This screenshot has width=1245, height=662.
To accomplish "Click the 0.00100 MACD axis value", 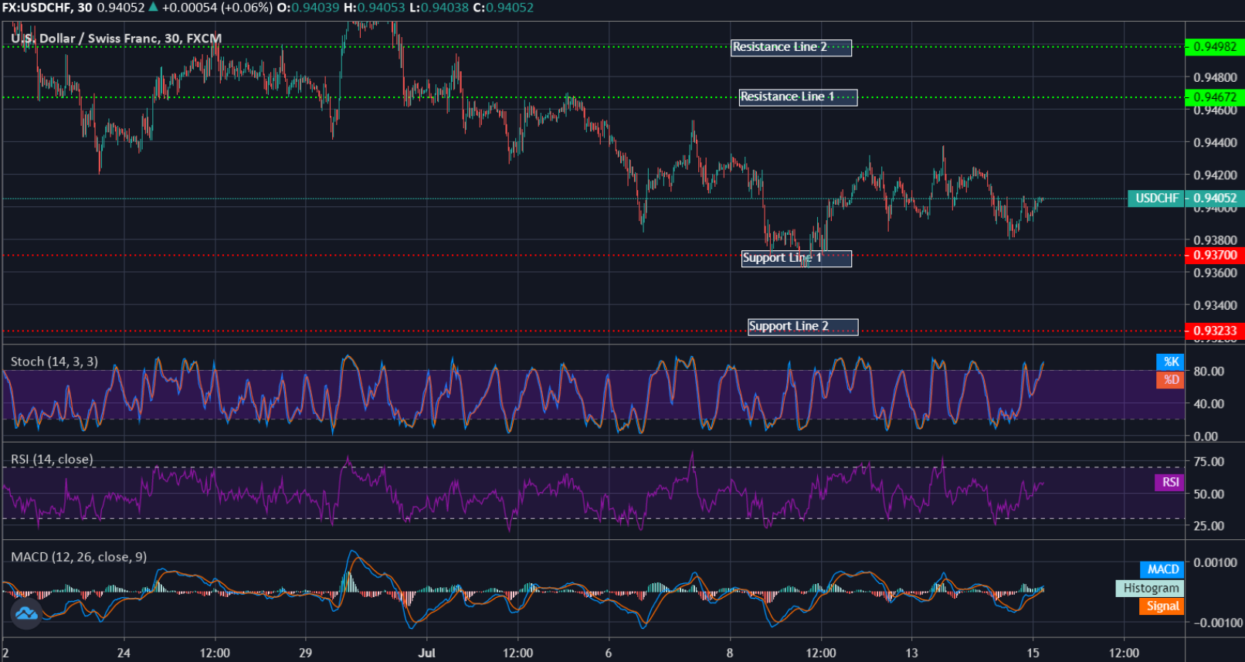I will 1215,562.
